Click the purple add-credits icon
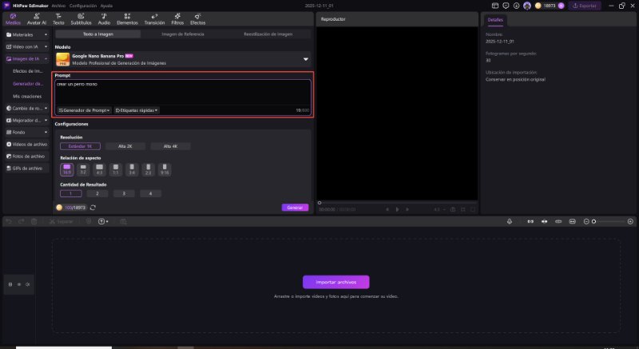Viewport: 639px width, 349px height. pos(562,6)
